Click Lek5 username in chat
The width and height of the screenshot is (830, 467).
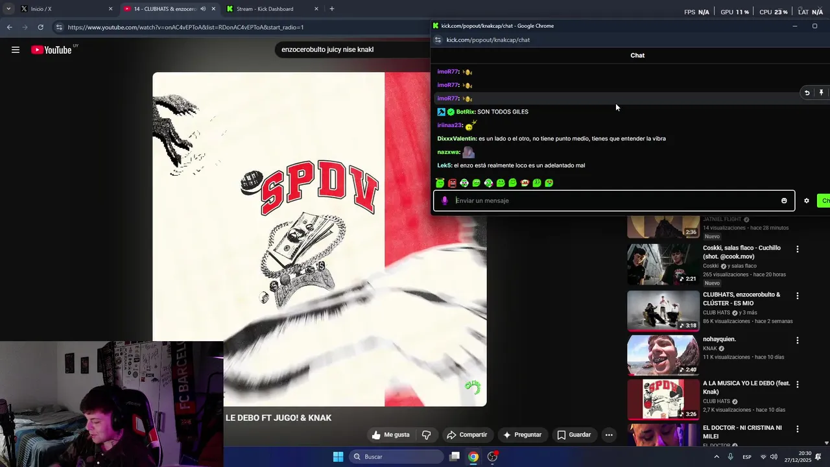pyautogui.click(x=444, y=165)
